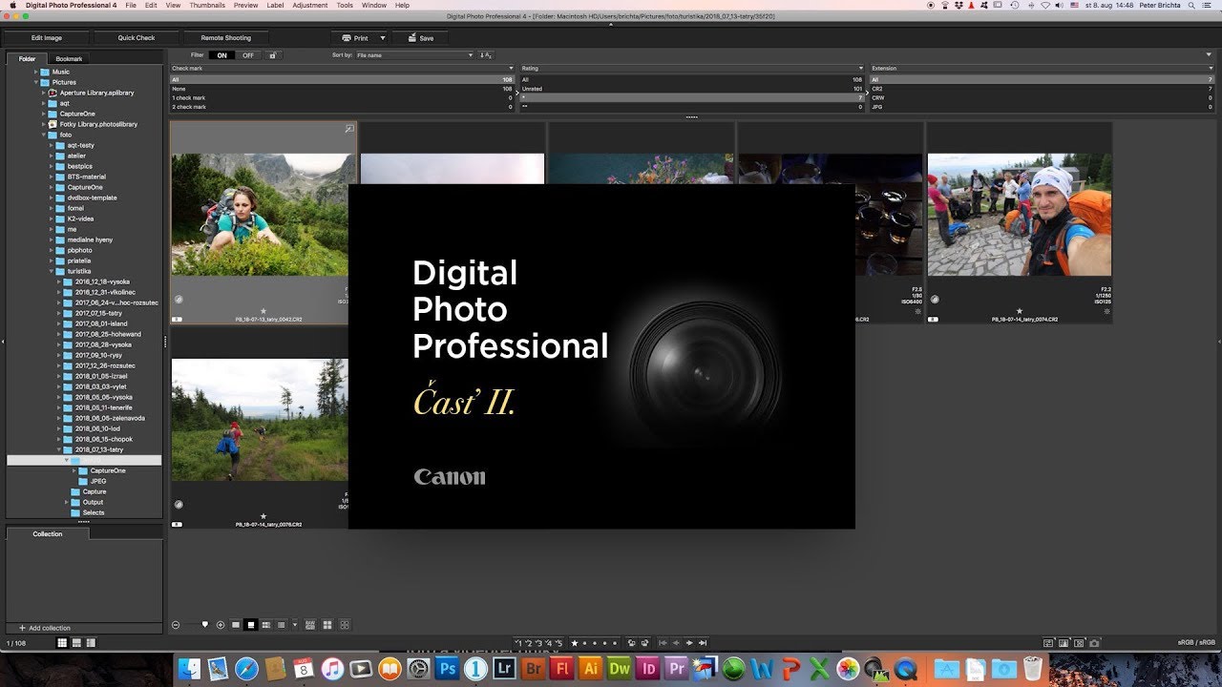The height and width of the screenshot is (687, 1222).
Task: Select thumbnail P8_18-07-14_tatry_0074.CR2
Action: click(x=1020, y=222)
